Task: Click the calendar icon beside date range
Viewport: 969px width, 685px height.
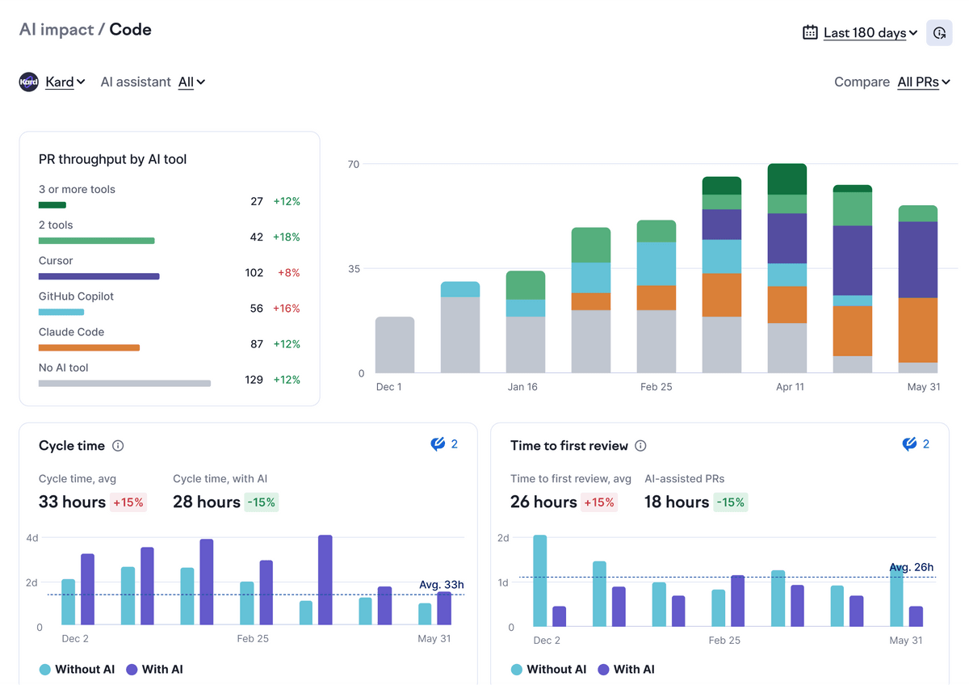Action: tap(810, 33)
